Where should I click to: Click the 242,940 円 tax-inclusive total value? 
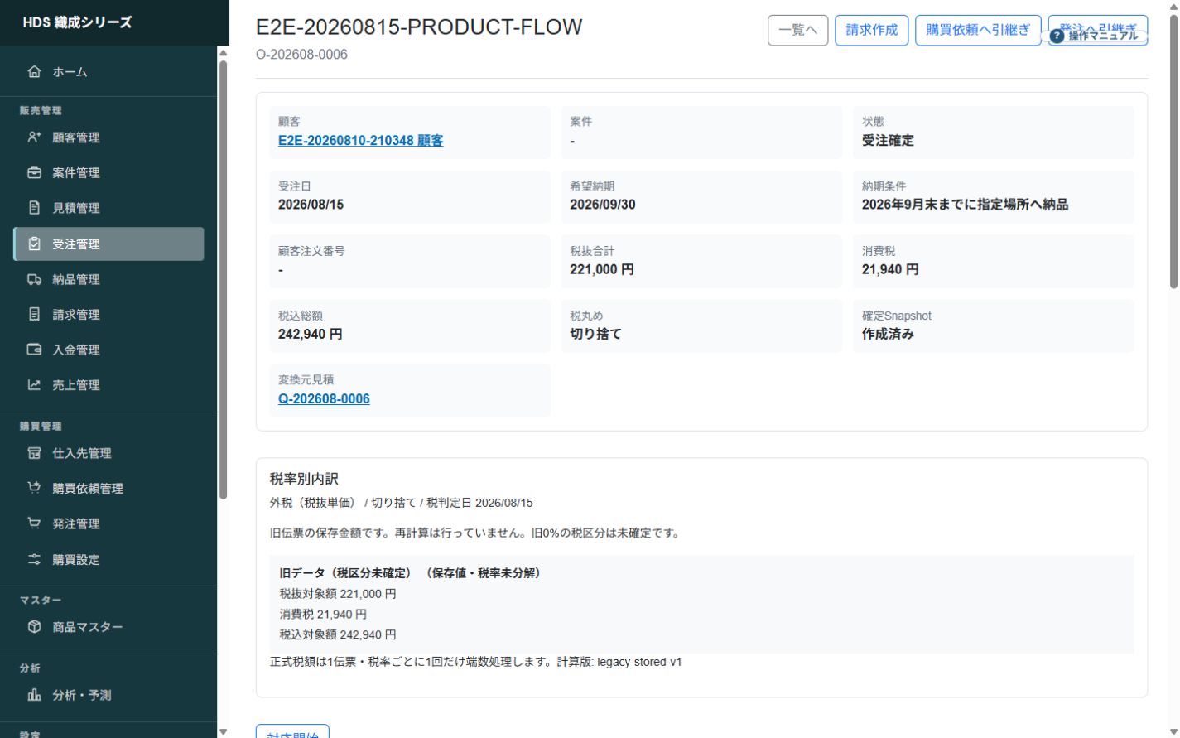coord(310,335)
